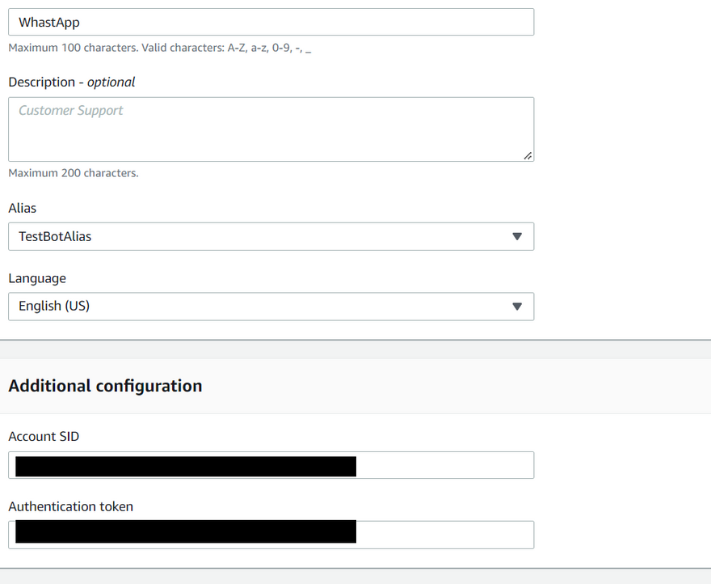711x584 pixels.
Task: Focus the Authentication token input field
Action: pos(444,535)
